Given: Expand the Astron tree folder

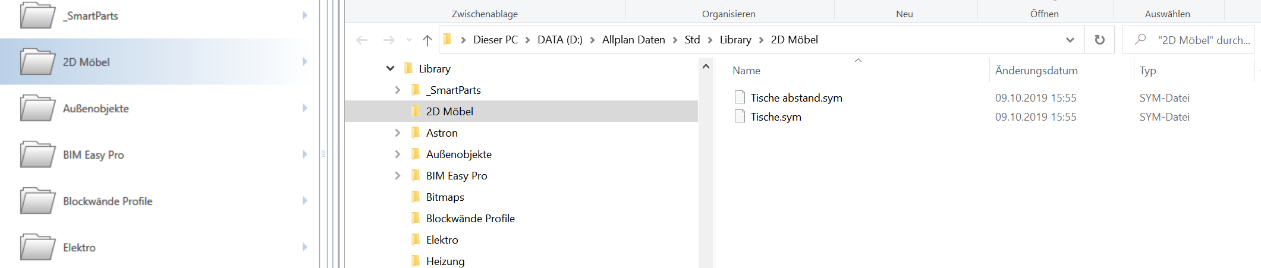Looking at the screenshot, I should 398,133.
